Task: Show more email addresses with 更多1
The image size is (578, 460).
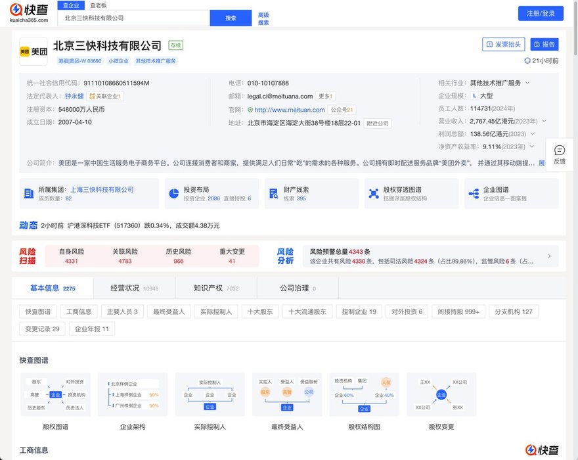Action: point(326,97)
